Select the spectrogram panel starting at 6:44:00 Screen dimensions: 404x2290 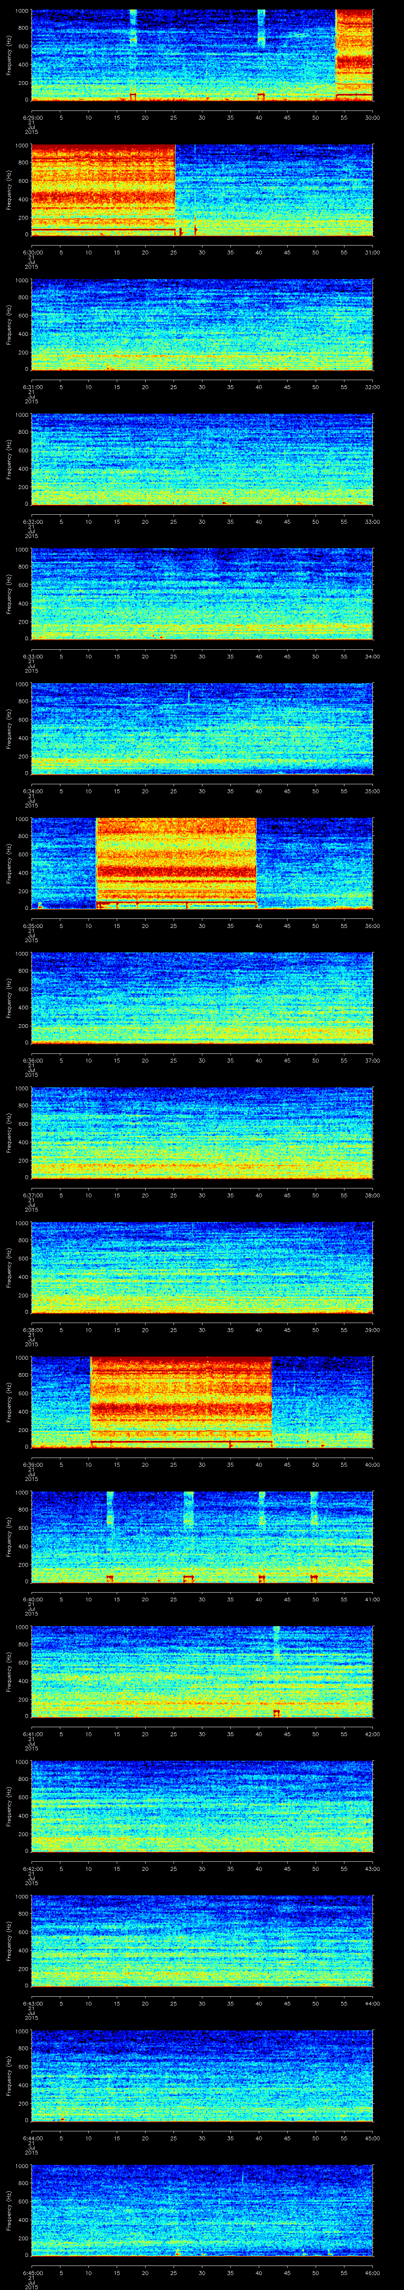point(202,2075)
